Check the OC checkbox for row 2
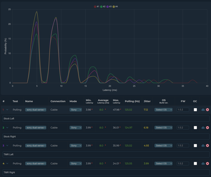 (195, 128)
